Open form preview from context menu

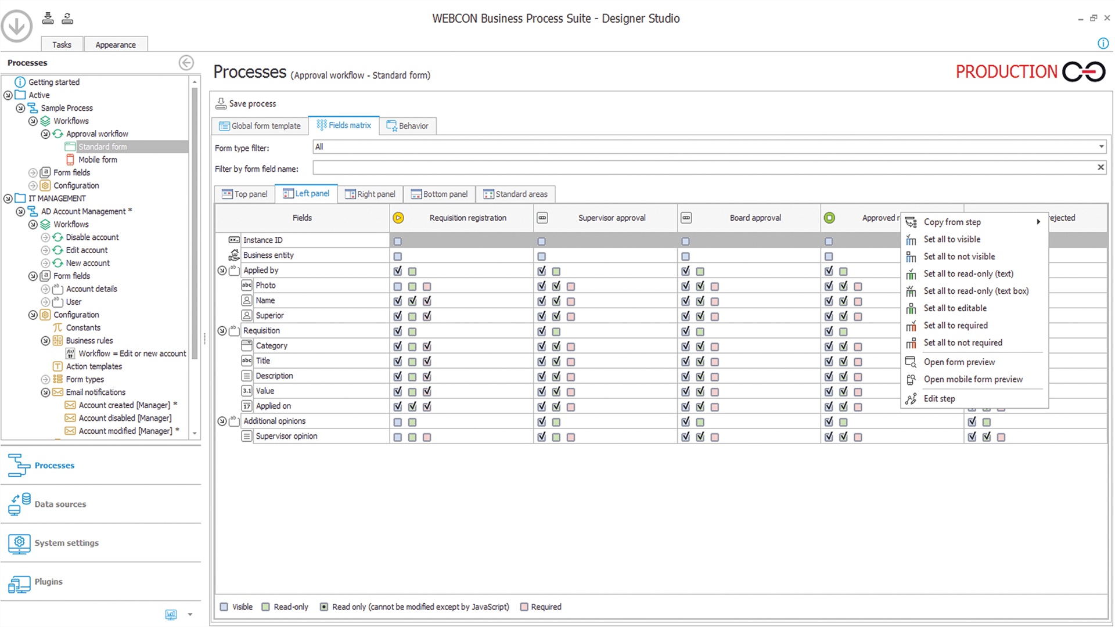coord(959,361)
